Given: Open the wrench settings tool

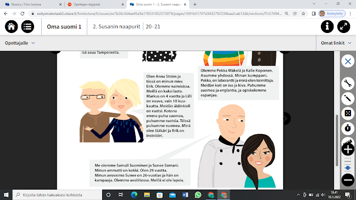Looking at the screenshot, I should [x=348, y=84].
